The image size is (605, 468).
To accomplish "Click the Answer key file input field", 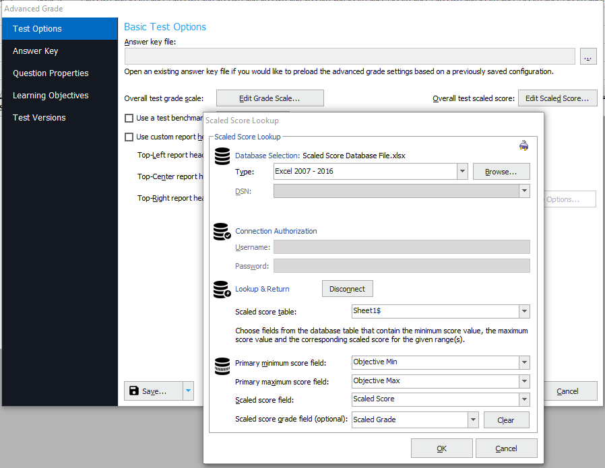I will 350,57.
